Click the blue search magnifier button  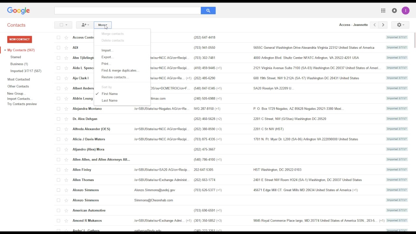[208, 11]
